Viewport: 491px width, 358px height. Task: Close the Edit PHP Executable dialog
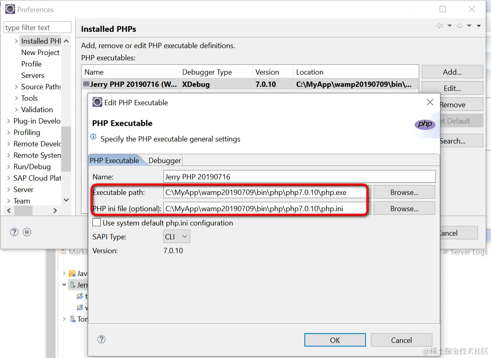pos(430,102)
